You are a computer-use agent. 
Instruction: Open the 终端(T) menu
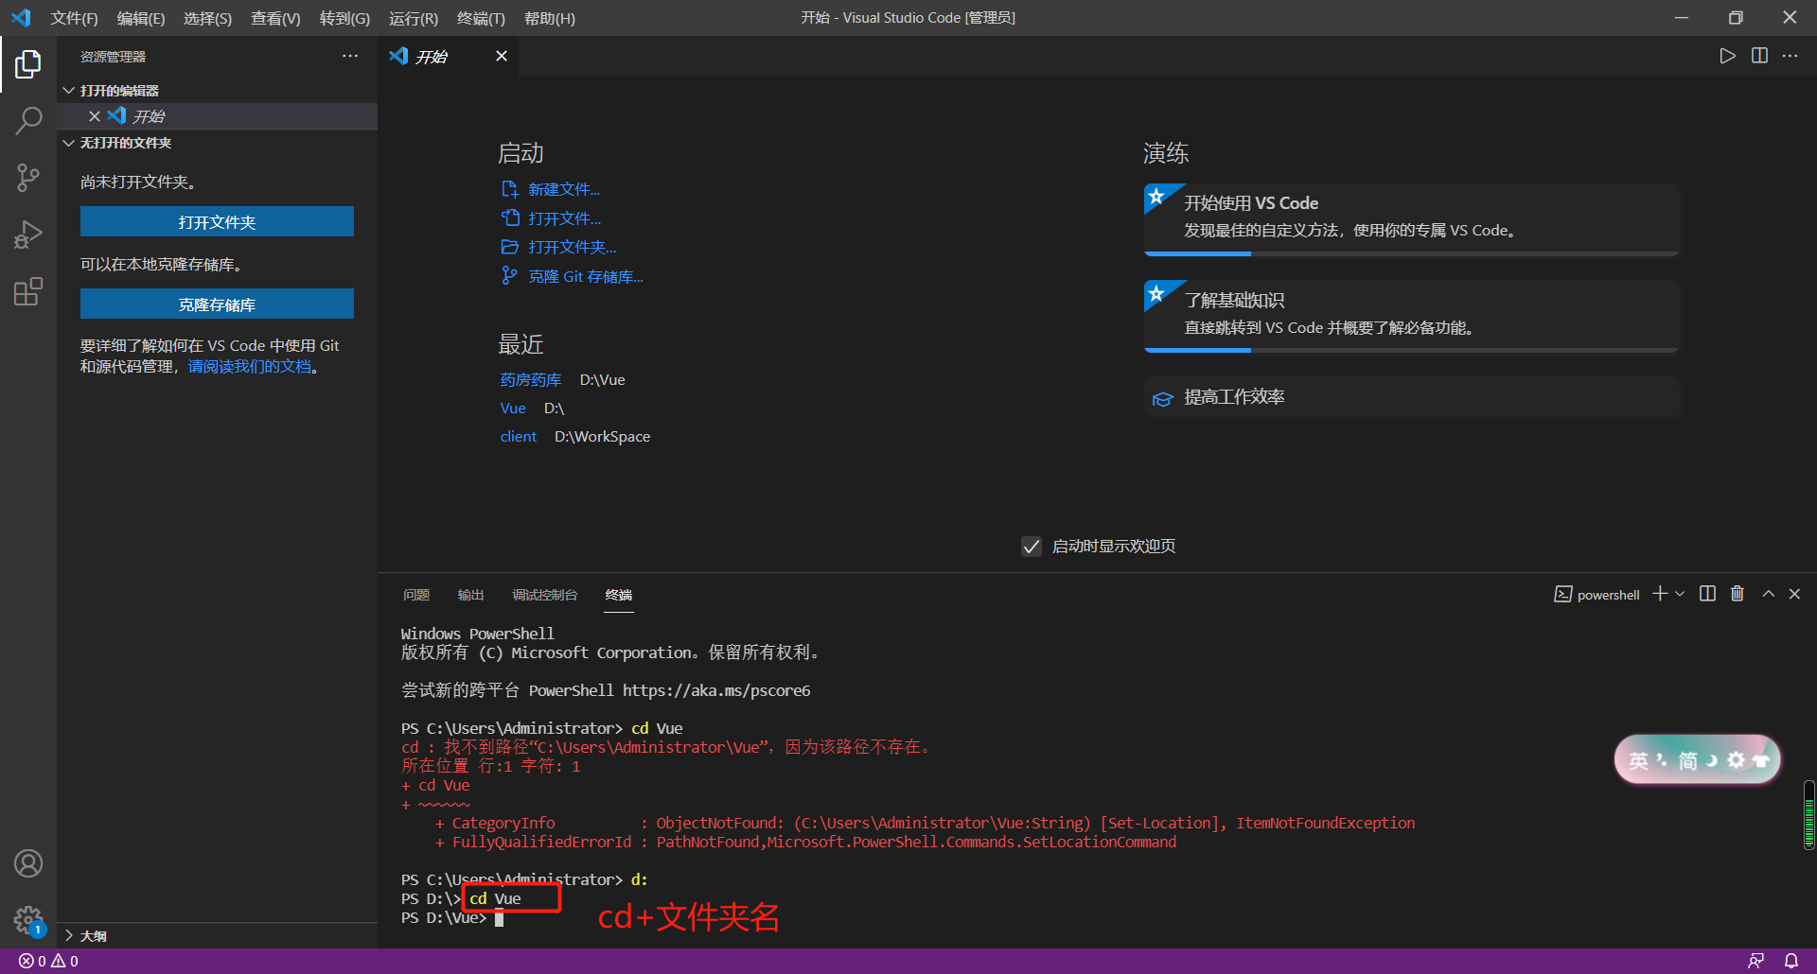coord(481,18)
